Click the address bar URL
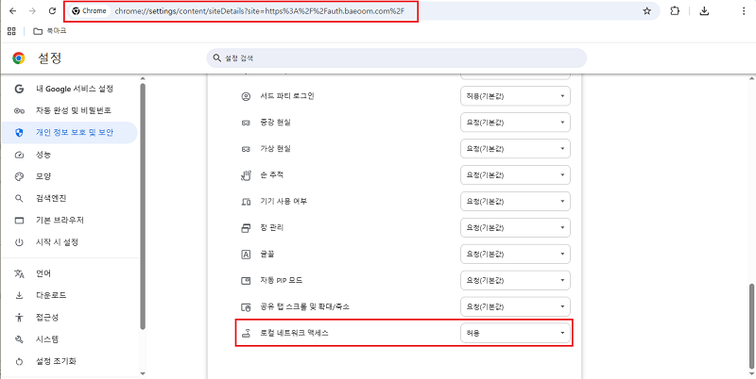 (283, 11)
